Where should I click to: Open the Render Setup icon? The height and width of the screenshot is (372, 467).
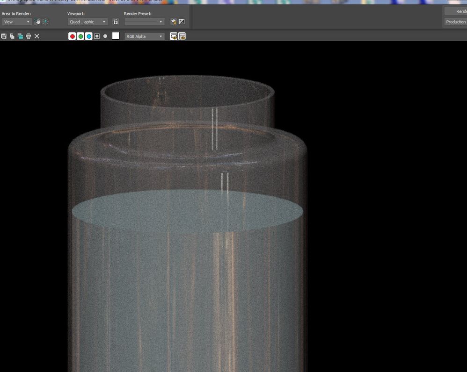tap(174, 21)
